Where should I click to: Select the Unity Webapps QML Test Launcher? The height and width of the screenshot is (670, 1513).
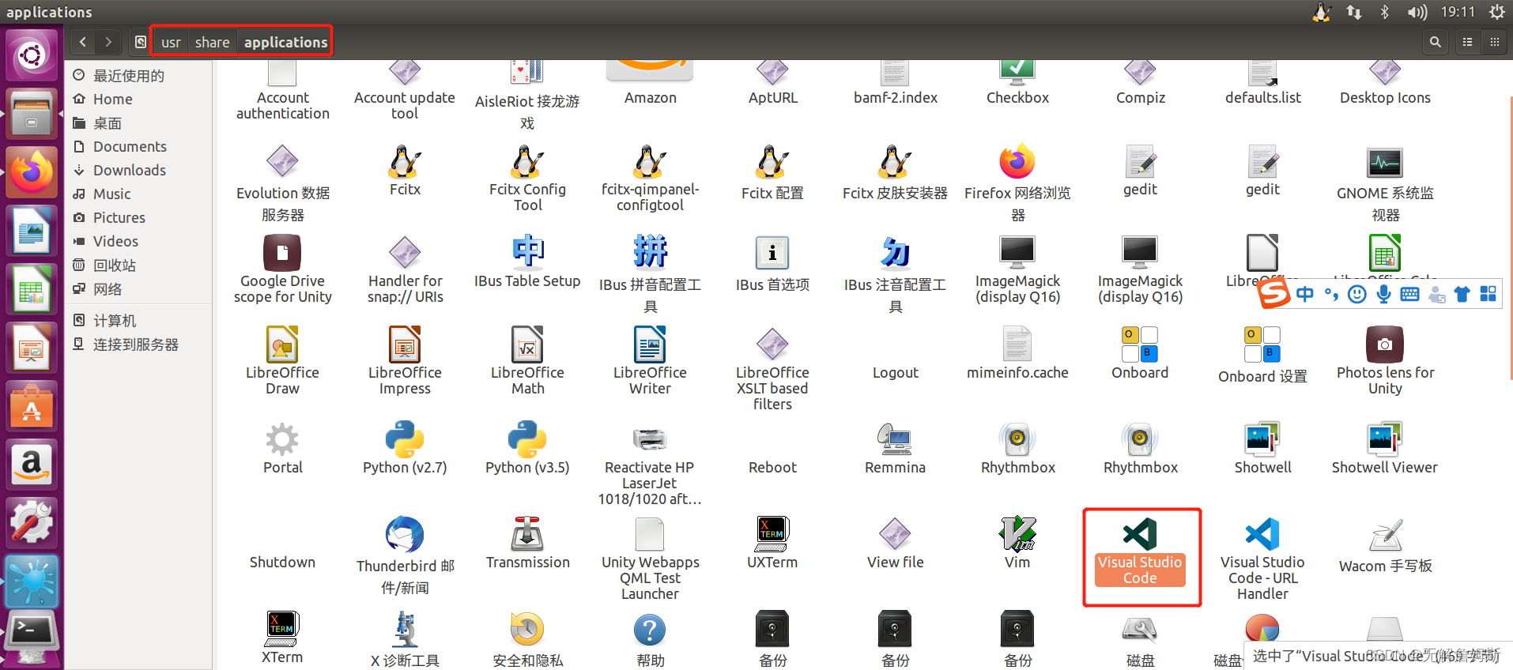(650, 533)
